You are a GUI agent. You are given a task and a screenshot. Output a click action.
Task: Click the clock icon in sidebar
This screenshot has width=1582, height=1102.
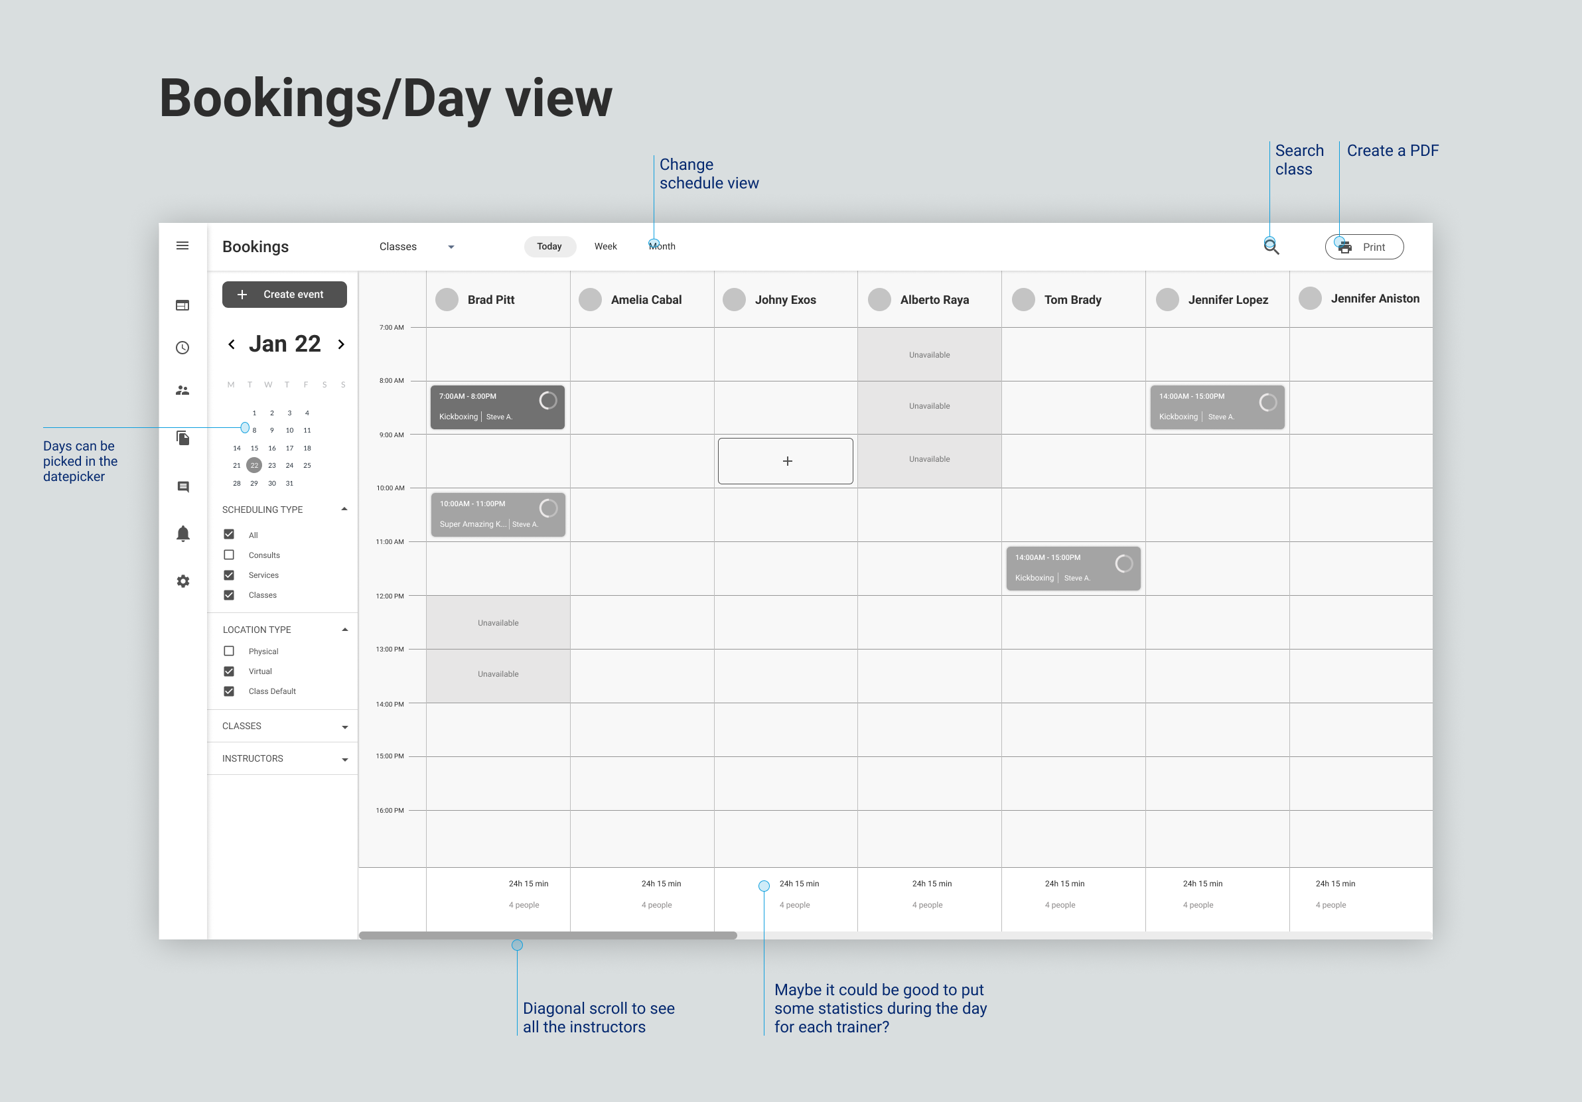(x=182, y=348)
